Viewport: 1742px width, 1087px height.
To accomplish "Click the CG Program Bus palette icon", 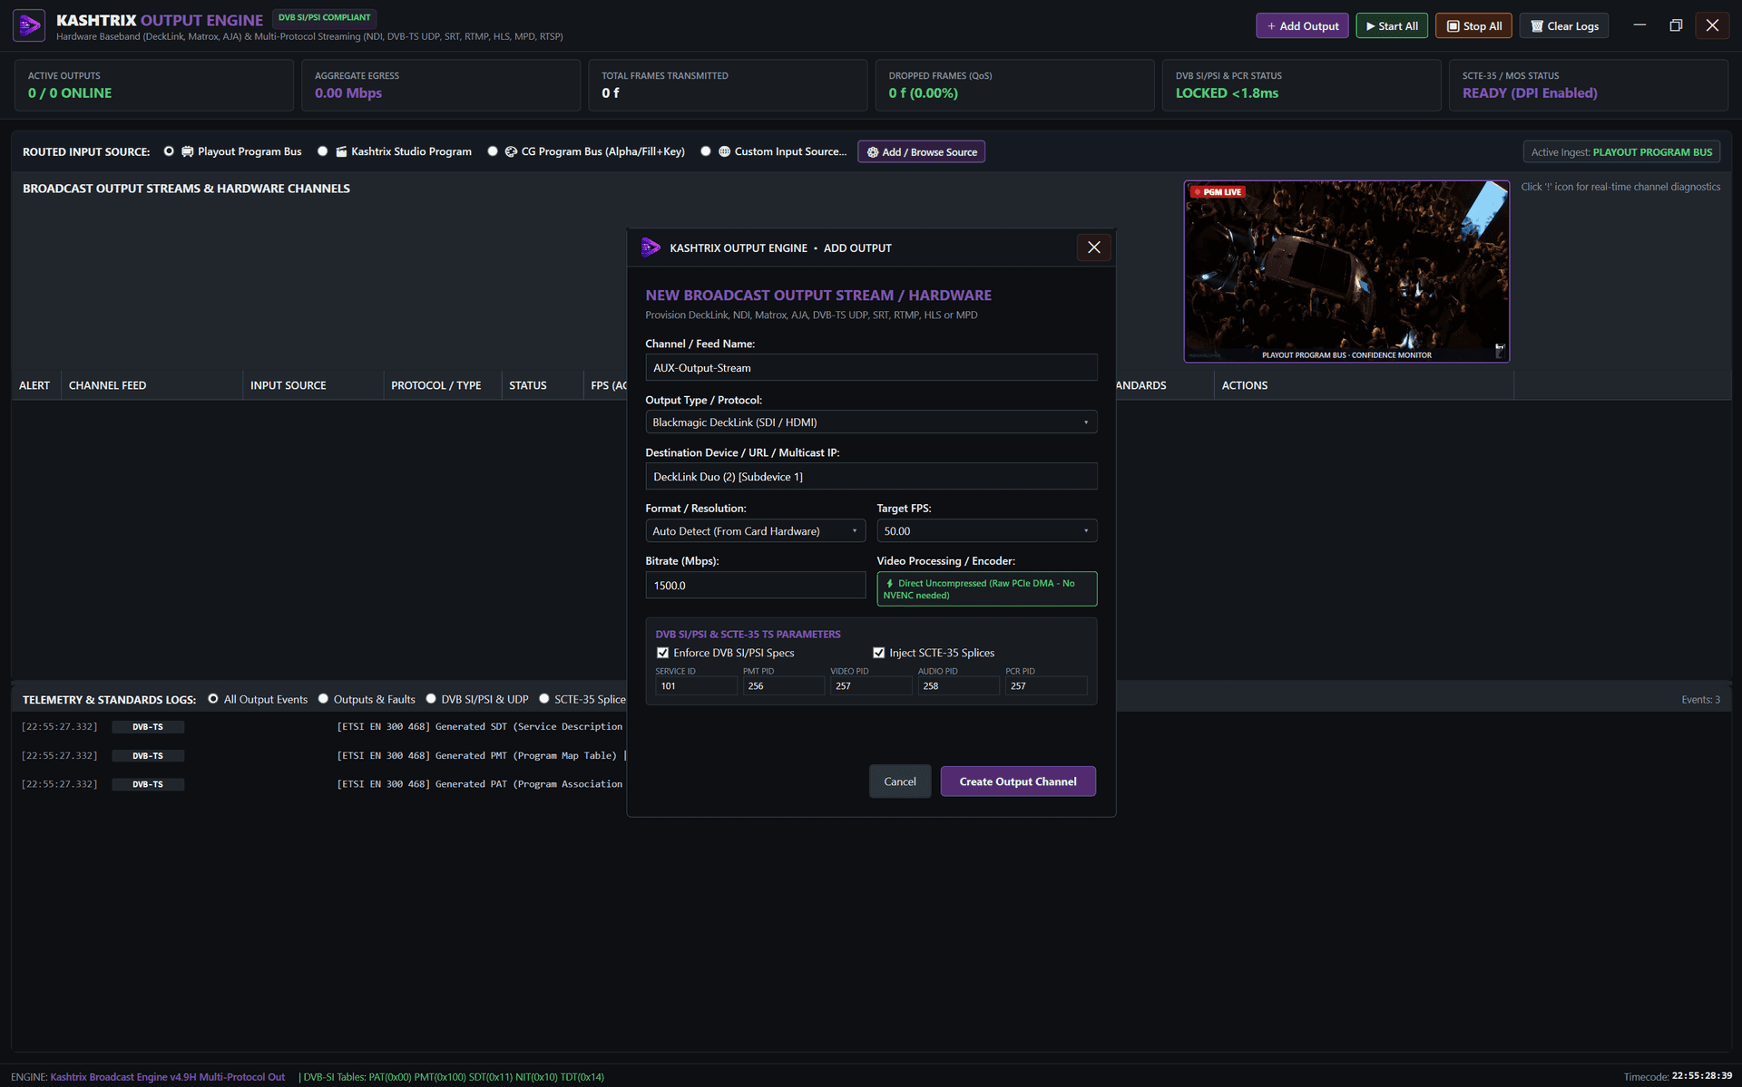I will (511, 151).
